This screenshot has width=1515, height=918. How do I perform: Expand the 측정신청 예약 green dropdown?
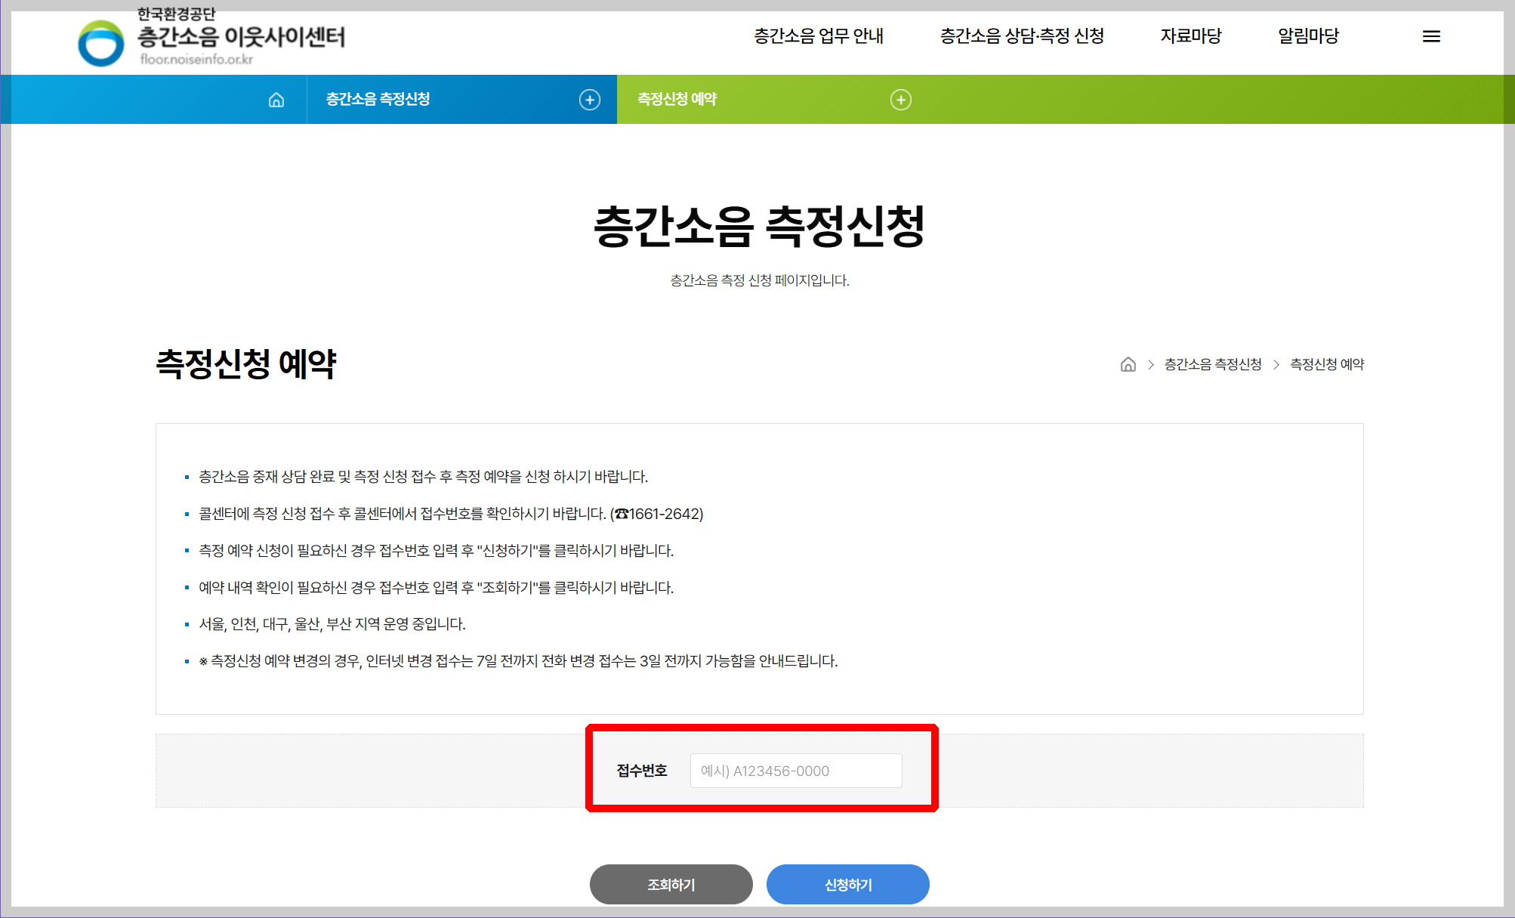[677, 99]
